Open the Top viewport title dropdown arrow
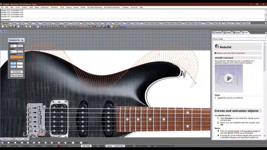 6,31
